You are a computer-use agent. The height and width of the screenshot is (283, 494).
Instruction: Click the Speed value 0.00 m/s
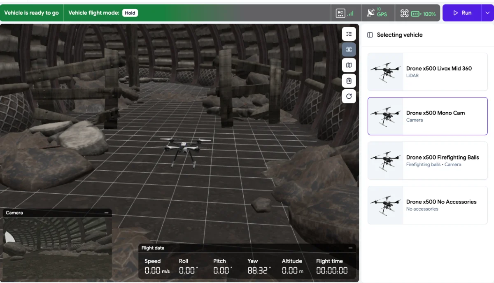[157, 271]
